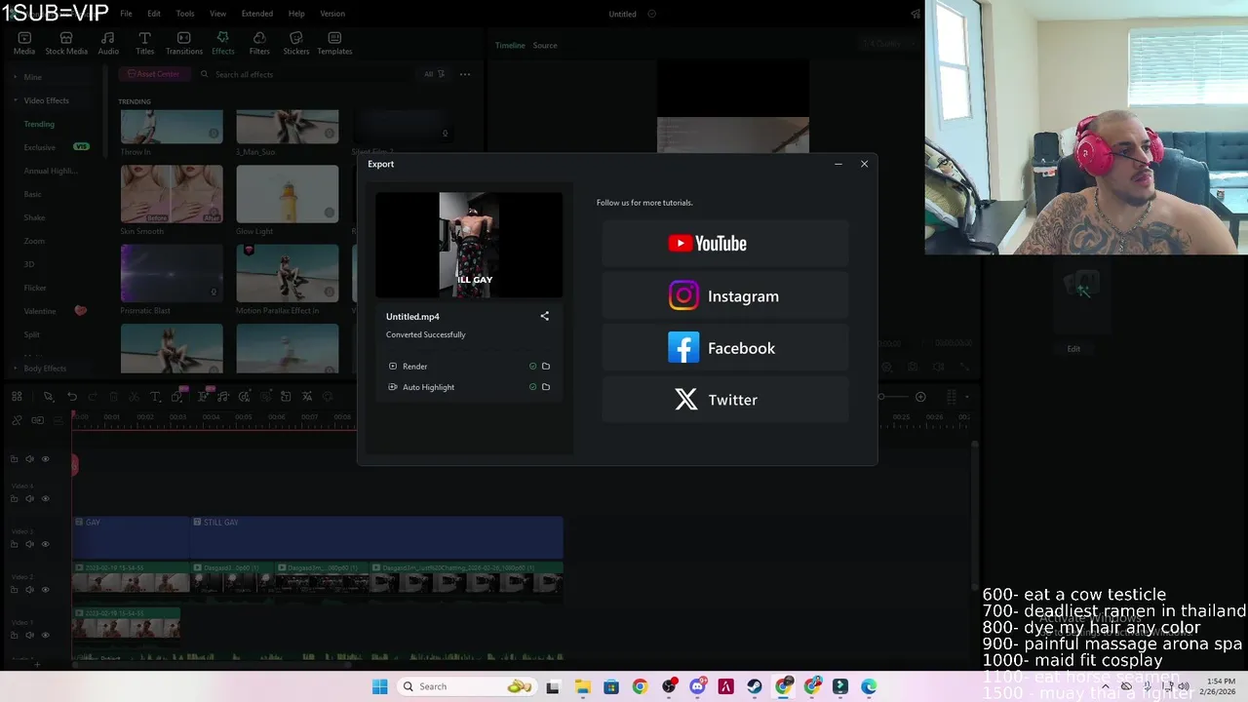Select the STILL GAY title clip
1248x702 pixels.
pos(376,538)
